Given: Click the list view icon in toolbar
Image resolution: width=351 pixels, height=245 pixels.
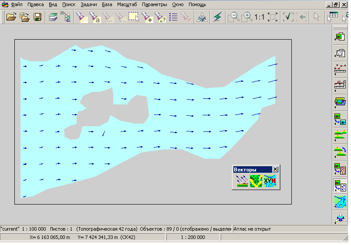Looking at the screenshot, I should pyautogui.click(x=173, y=17).
